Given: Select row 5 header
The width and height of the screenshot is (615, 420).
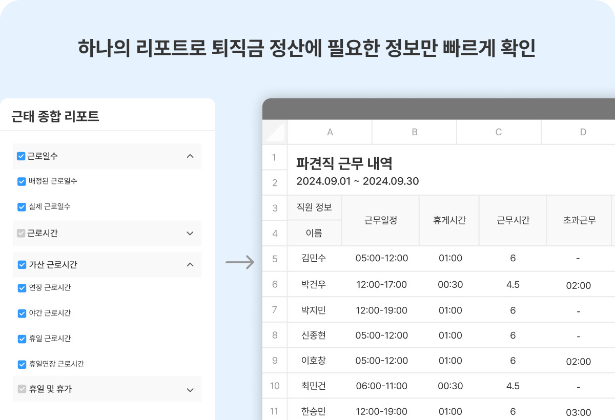Looking at the screenshot, I should (275, 259).
